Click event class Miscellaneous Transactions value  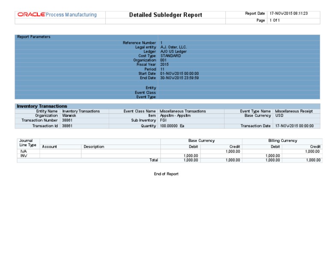(182, 111)
